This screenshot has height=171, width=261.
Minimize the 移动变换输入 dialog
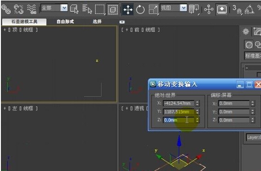coord(240,84)
